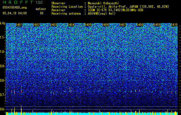Select the 0.9 frequency axis label

2,66
